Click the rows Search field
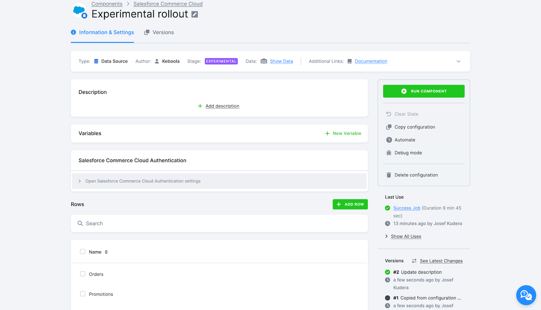This screenshot has width=541, height=310. (x=127, y=223)
